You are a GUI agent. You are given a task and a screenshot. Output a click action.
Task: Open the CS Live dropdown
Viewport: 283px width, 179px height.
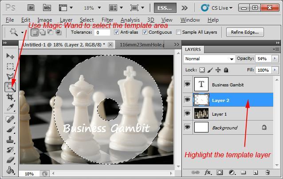[x=216, y=8]
